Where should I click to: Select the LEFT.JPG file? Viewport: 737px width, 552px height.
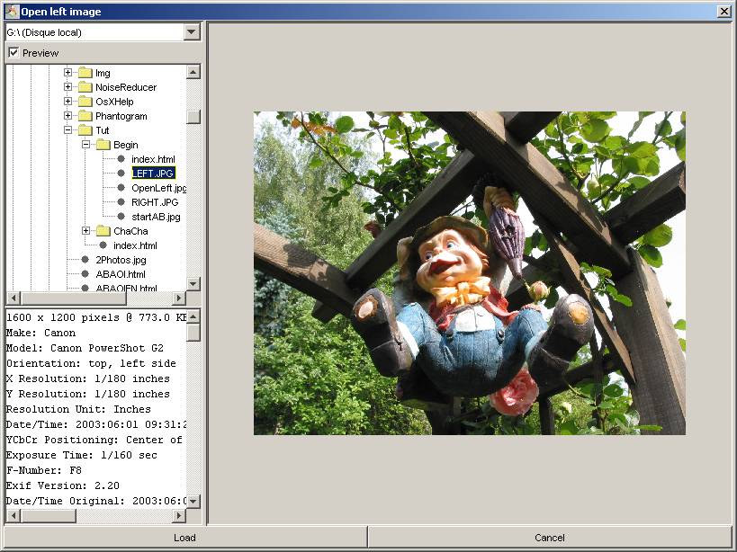point(153,174)
